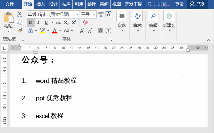The image size is (214, 133).
Task: Switch to the 审阅 Review tab
Action: 104,4
